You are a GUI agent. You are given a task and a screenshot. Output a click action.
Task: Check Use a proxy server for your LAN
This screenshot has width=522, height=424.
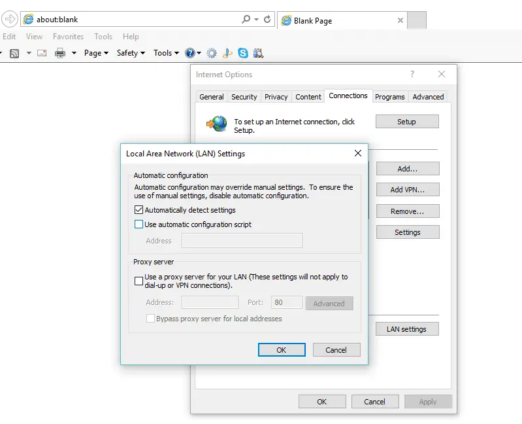point(139,281)
